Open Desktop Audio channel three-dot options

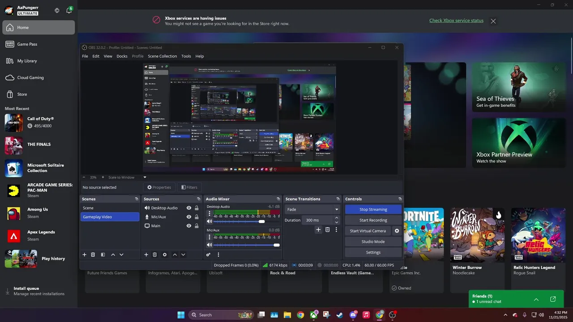[x=210, y=213]
